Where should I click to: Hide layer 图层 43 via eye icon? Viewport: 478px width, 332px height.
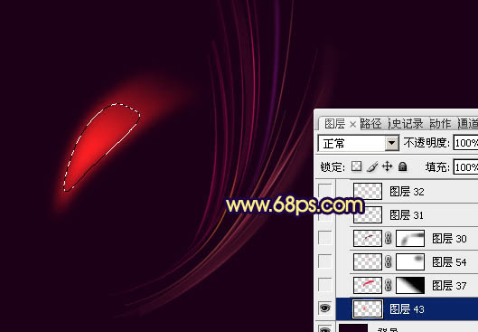tap(325, 308)
